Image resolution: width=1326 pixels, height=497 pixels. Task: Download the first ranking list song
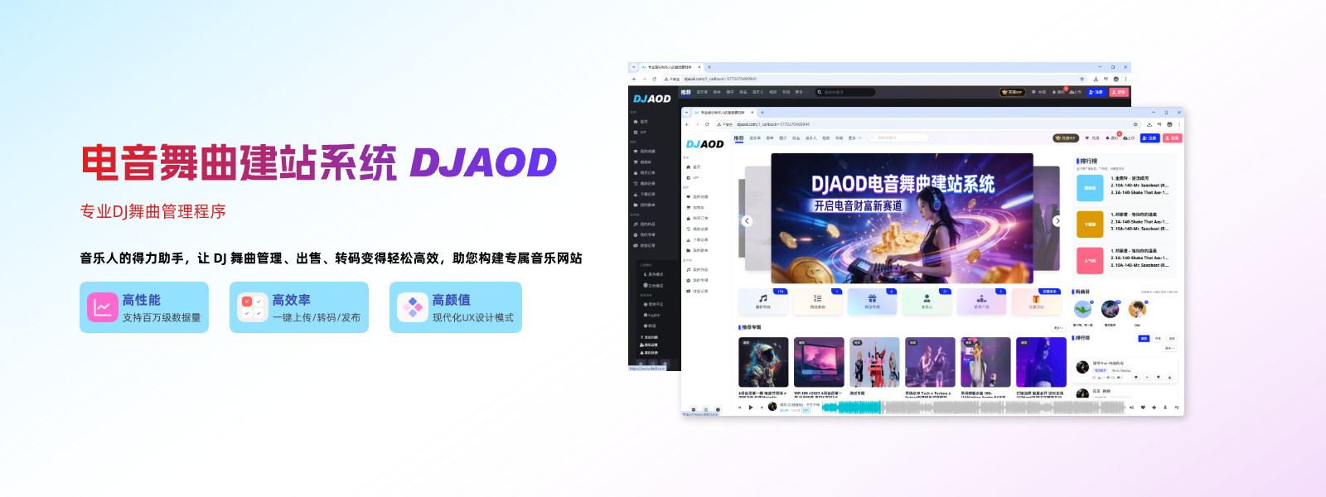point(1169,377)
